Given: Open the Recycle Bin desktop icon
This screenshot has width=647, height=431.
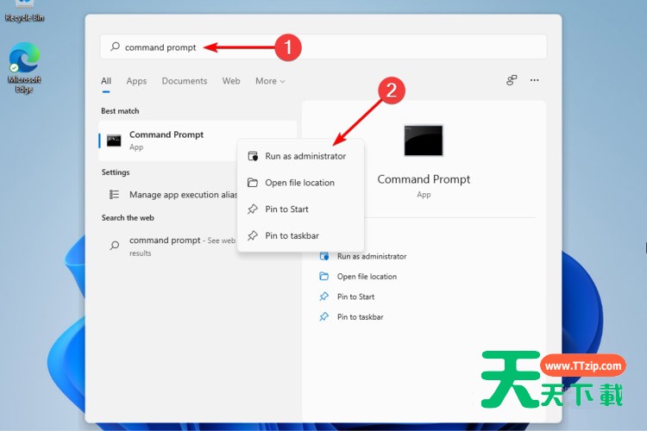Looking at the screenshot, I should click(x=24, y=9).
